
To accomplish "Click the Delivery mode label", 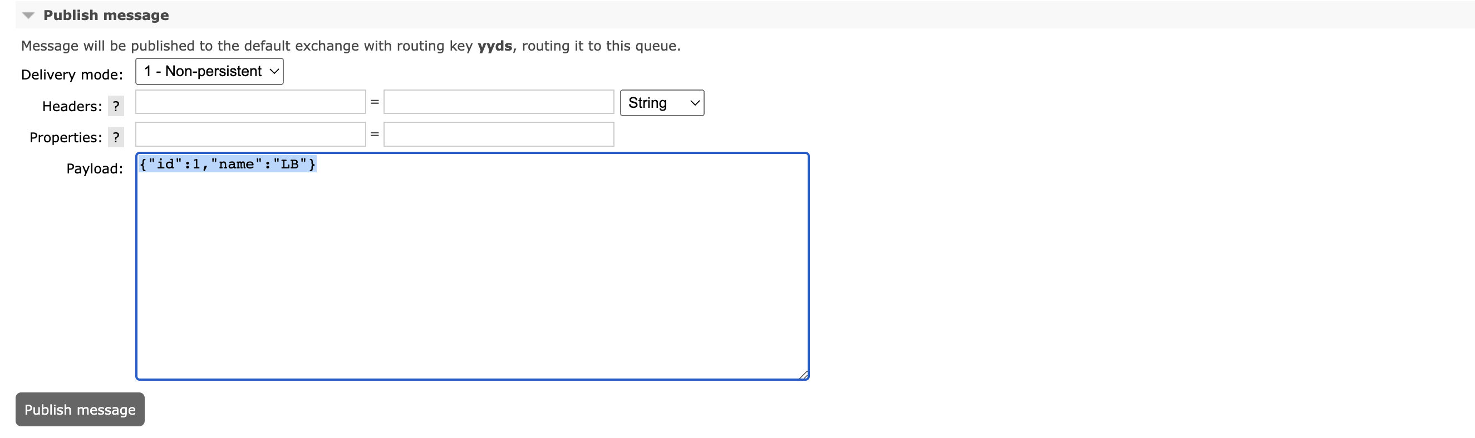I will pos(72,75).
